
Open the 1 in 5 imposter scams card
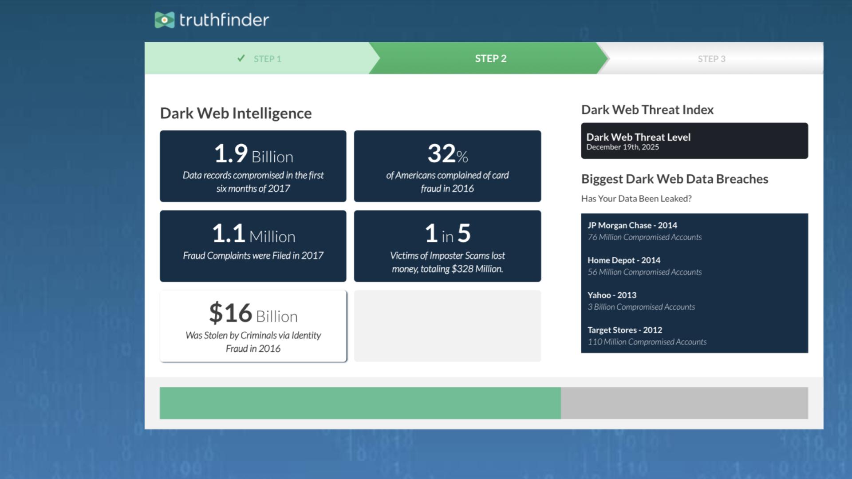447,246
